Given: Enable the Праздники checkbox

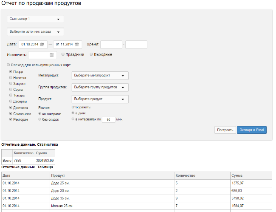Looking at the screenshot, I should (x=63, y=54).
